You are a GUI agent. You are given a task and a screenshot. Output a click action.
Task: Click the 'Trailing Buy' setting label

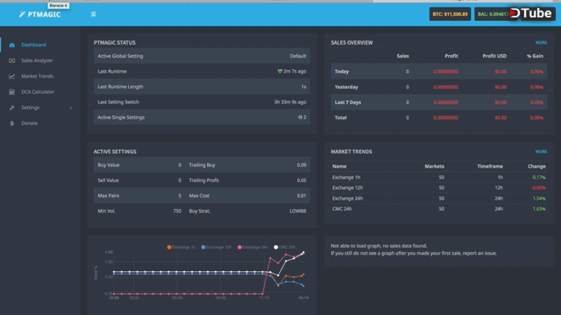[202, 165]
